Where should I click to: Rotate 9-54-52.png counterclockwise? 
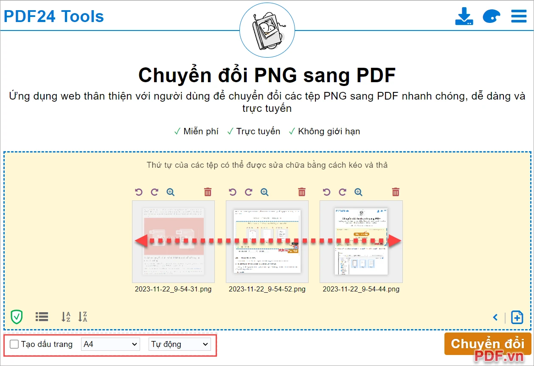click(x=233, y=192)
